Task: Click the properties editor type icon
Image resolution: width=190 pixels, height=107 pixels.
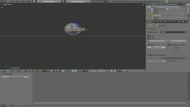Action: coord(149,22)
